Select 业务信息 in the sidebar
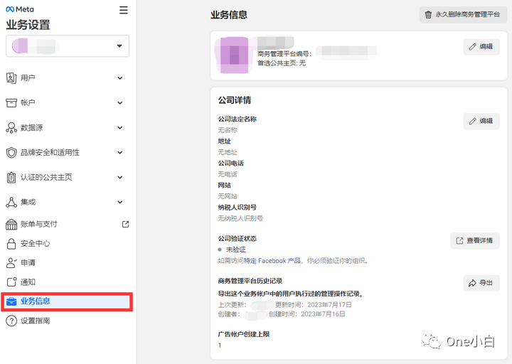512x364 pixels. (x=67, y=301)
